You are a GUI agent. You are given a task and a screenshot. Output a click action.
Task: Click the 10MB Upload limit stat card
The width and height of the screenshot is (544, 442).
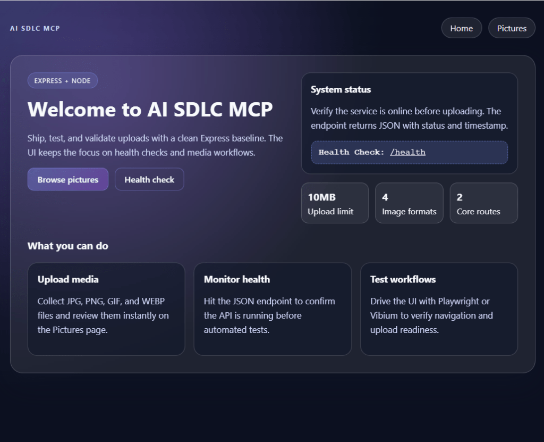335,203
